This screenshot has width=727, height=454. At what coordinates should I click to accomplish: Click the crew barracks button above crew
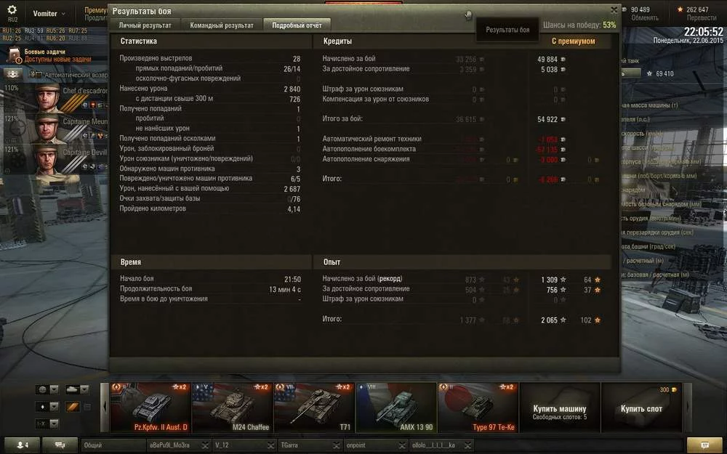[13, 74]
